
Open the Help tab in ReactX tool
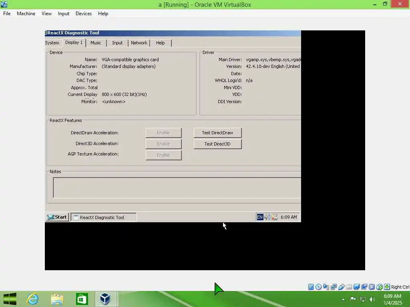161,43
